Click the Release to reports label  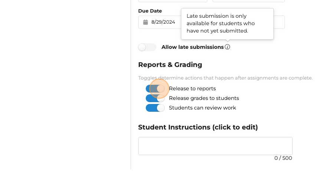pyautogui.click(x=192, y=89)
